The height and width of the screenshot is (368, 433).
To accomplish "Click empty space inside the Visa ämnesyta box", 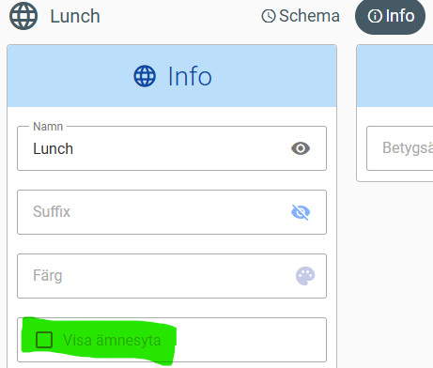I will [x=251, y=340].
